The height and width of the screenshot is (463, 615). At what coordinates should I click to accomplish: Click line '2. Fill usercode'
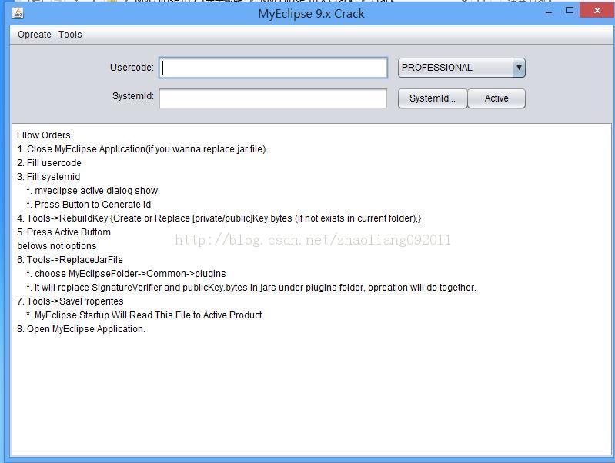[49, 163]
